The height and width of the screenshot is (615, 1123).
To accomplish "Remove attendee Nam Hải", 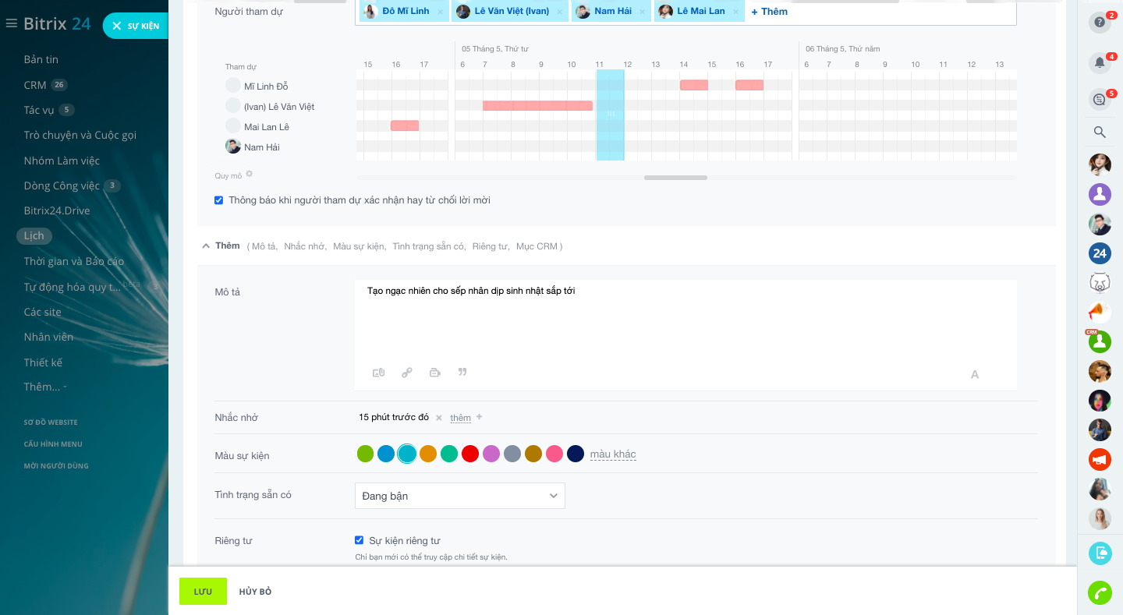I will point(643,12).
